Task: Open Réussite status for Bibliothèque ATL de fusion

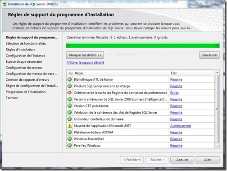Action: pyautogui.click(x=176, y=79)
